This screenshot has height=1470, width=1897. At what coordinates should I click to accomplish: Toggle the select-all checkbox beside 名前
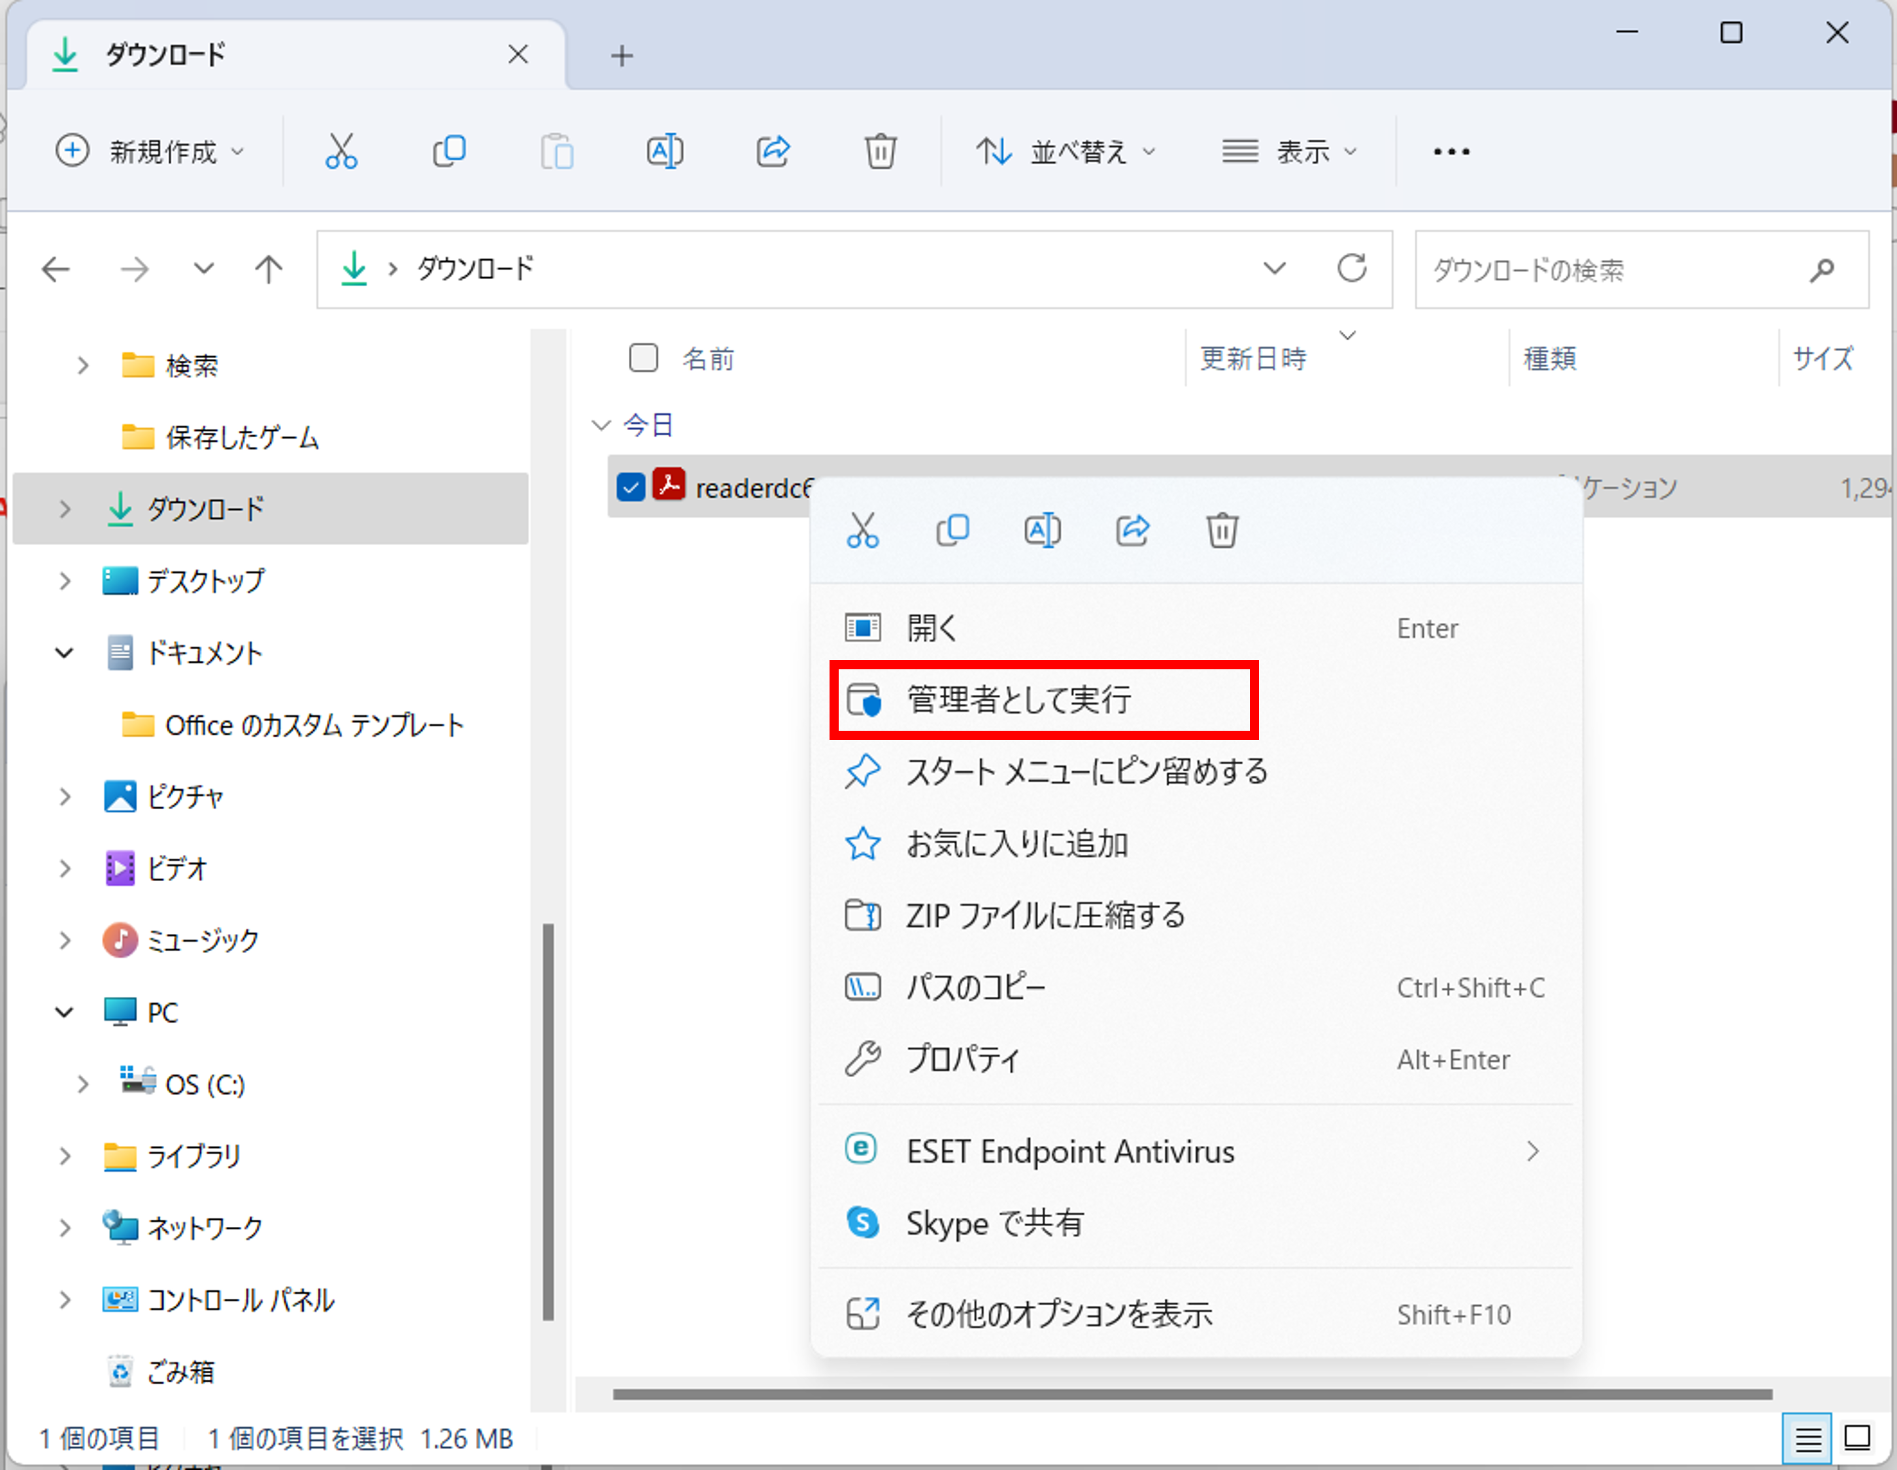tap(644, 358)
